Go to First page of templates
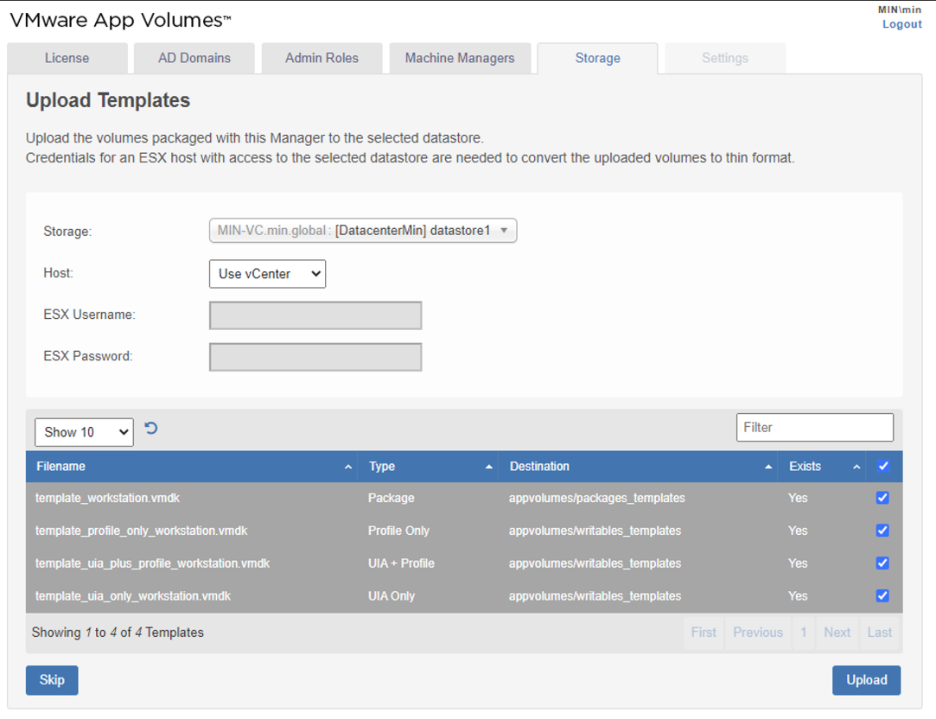Viewport: 936px width, 719px height. (704, 633)
